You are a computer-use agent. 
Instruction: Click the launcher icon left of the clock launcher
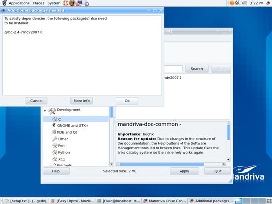pos(79,3)
